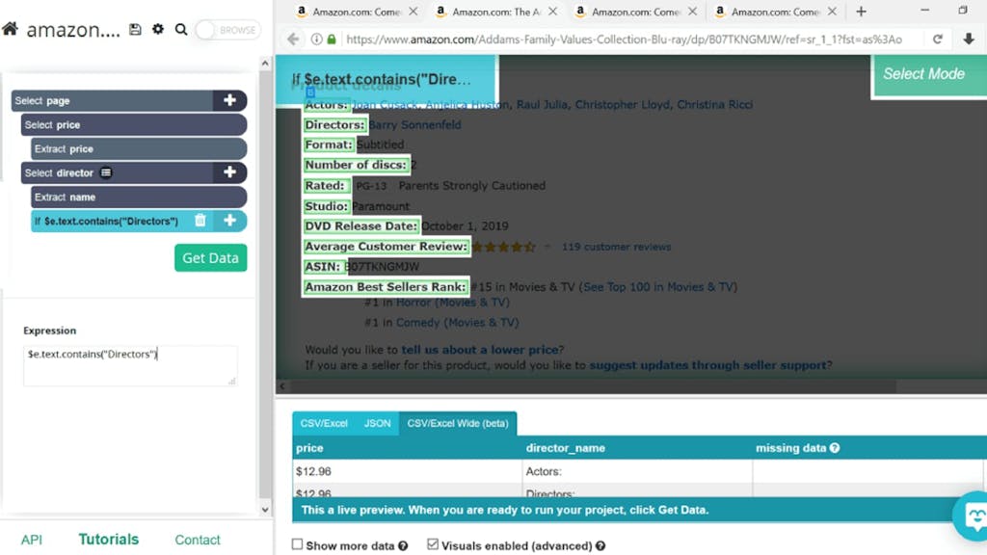Disable the Visuals enabled (advanced) checkbox
The width and height of the screenshot is (987, 555).
[433, 544]
